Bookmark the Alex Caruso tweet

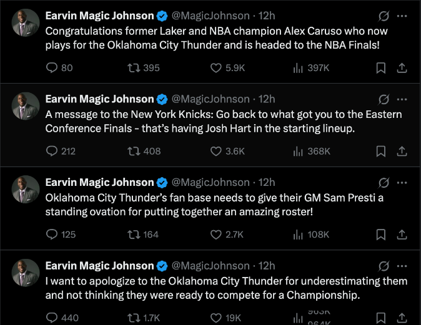(381, 67)
